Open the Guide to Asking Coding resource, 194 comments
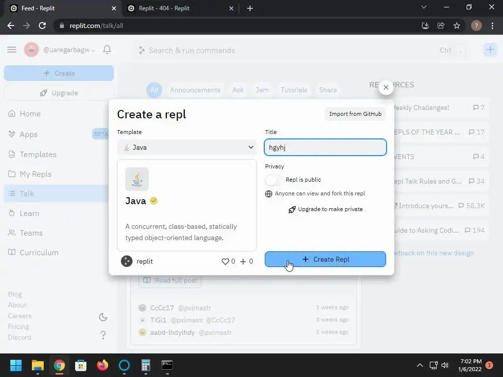 point(442,230)
